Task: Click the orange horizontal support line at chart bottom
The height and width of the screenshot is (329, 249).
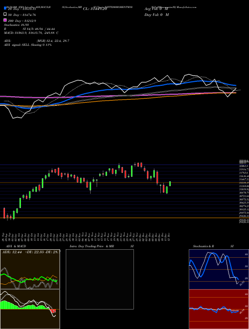Action: [x=124, y=218]
